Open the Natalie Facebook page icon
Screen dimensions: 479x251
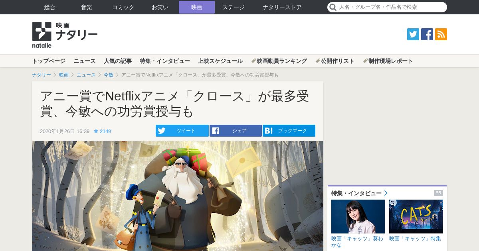click(427, 34)
